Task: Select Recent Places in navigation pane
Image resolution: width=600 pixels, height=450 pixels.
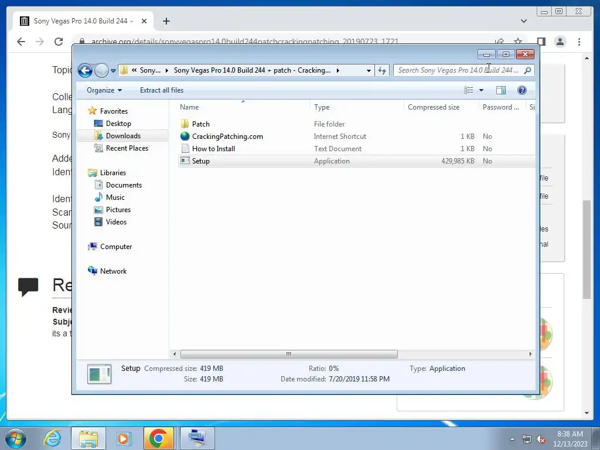Action: (127, 148)
